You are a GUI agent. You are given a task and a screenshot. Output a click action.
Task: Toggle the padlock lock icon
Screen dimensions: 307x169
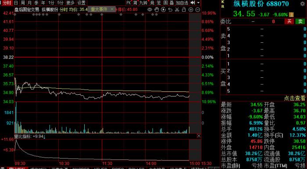[184, 9]
